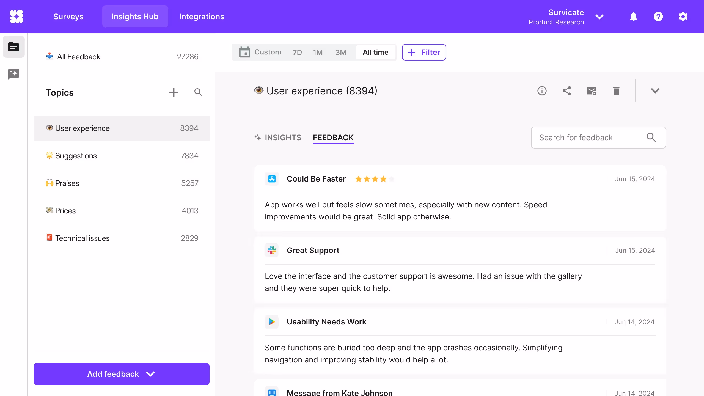Open the help question mark icon

click(x=658, y=17)
